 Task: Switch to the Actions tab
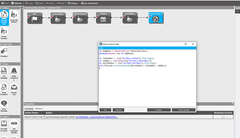(39, 108)
